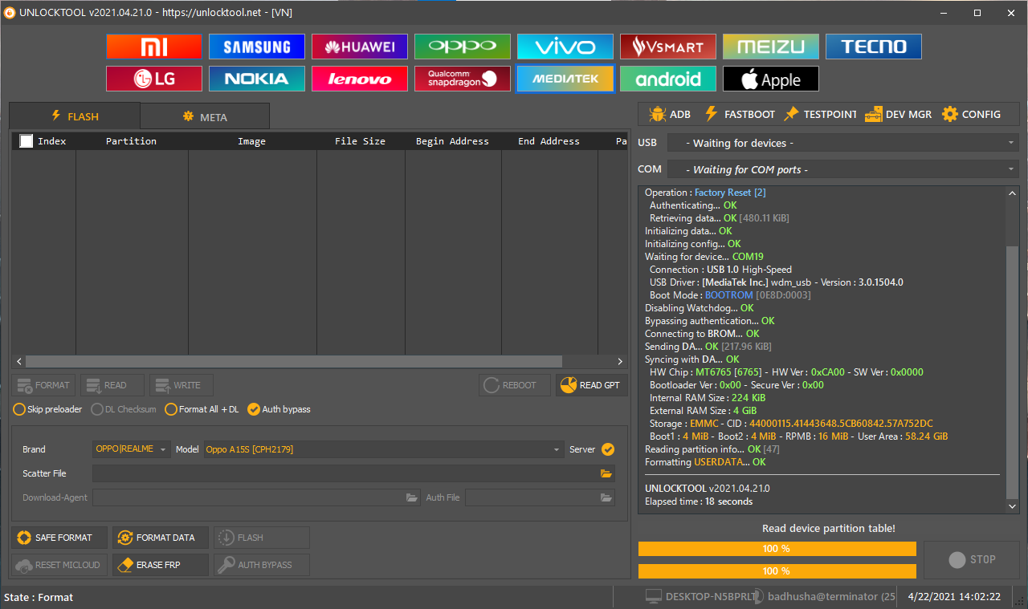Click the AUTH BYPASS button

coord(262,565)
